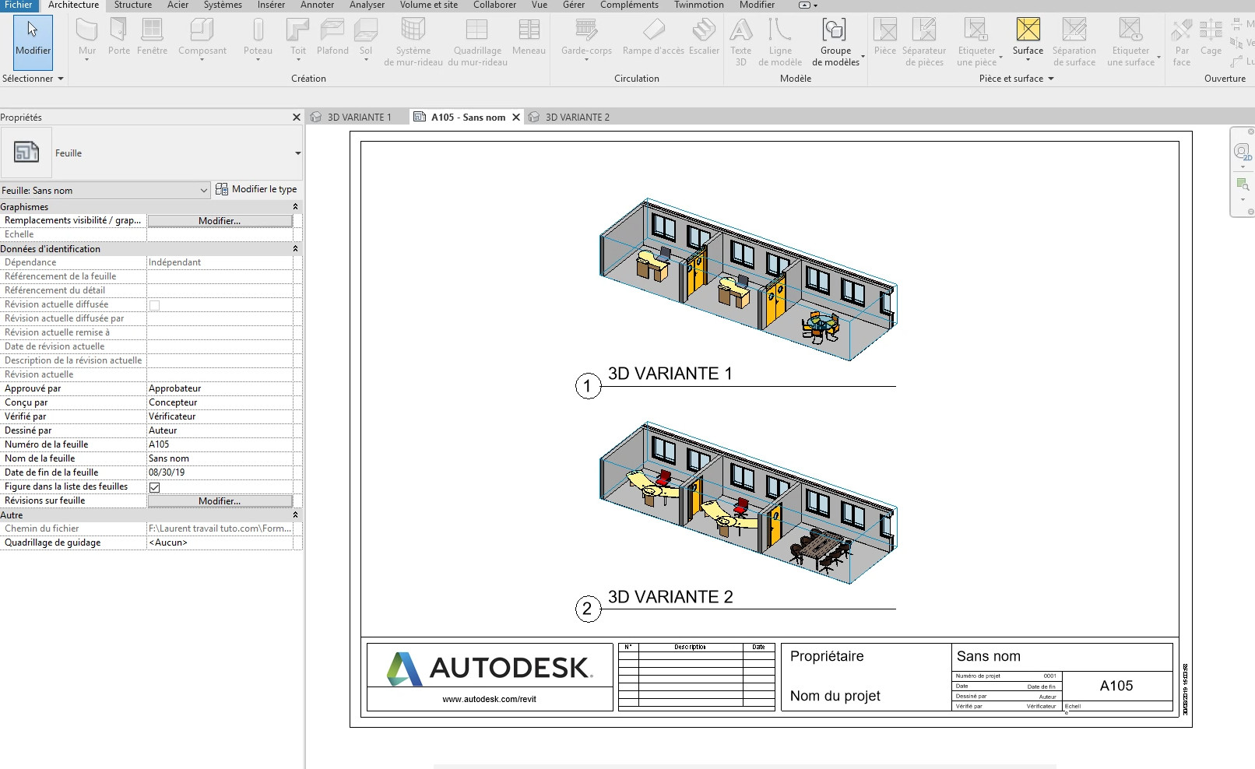Choose the Fenêtre window tool
This screenshot has height=769, width=1255.
point(152,37)
